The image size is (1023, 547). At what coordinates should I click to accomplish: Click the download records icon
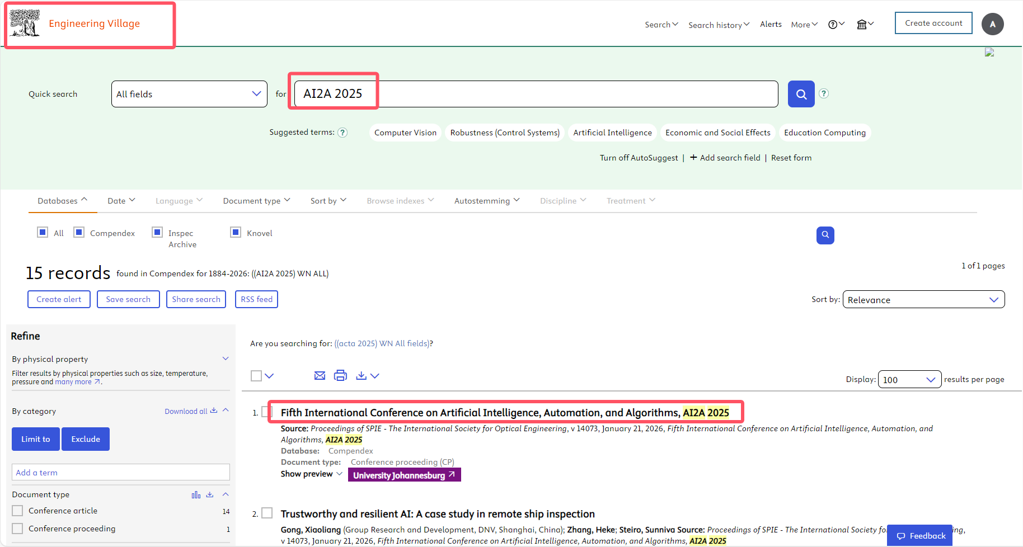point(362,376)
